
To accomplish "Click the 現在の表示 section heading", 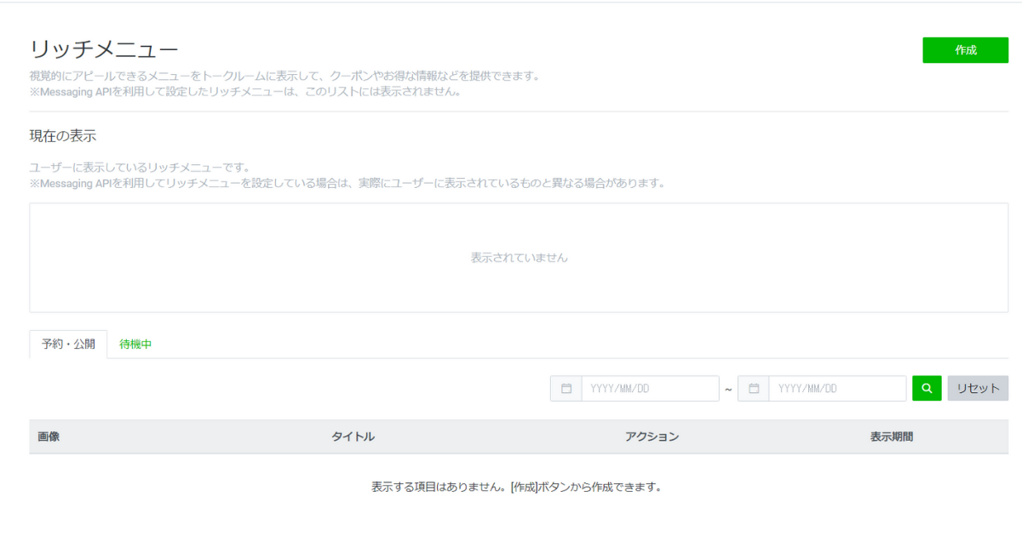I will coord(63,136).
